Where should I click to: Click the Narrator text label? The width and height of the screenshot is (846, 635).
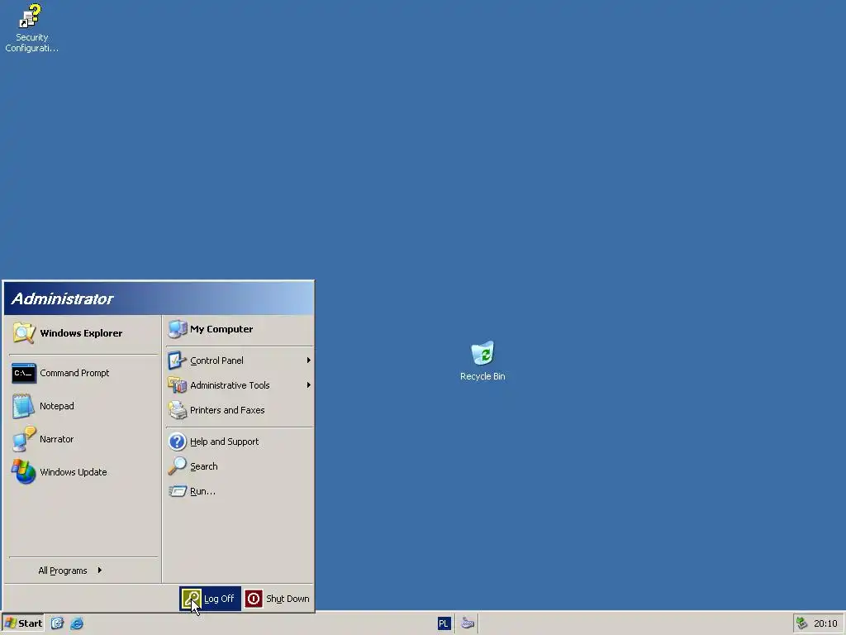click(57, 439)
